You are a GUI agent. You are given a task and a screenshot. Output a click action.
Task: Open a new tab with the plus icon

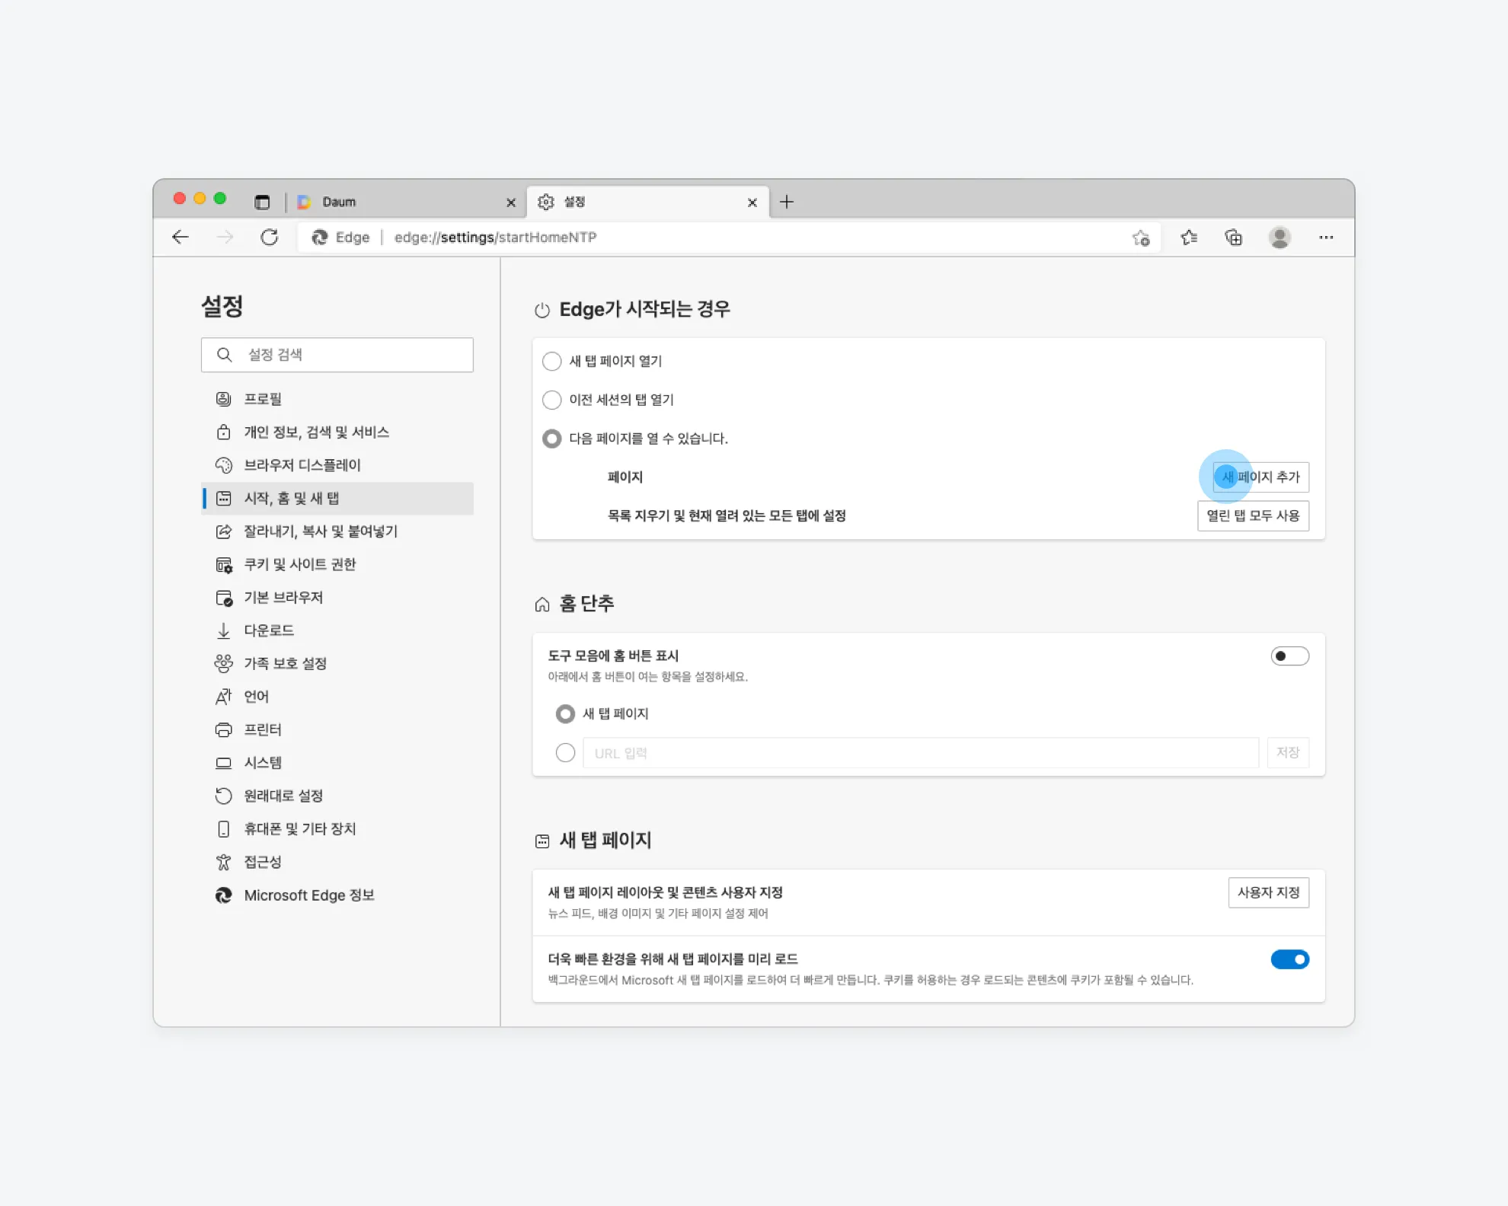(x=787, y=201)
